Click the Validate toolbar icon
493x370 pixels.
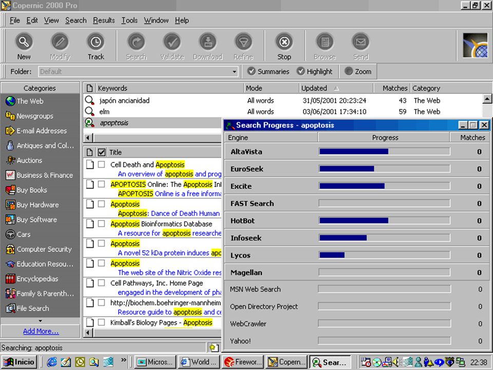click(172, 47)
